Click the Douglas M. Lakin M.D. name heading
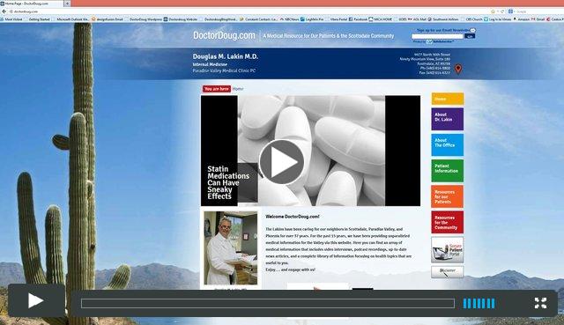This screenshot has width=564, height=325. (226, 56)
